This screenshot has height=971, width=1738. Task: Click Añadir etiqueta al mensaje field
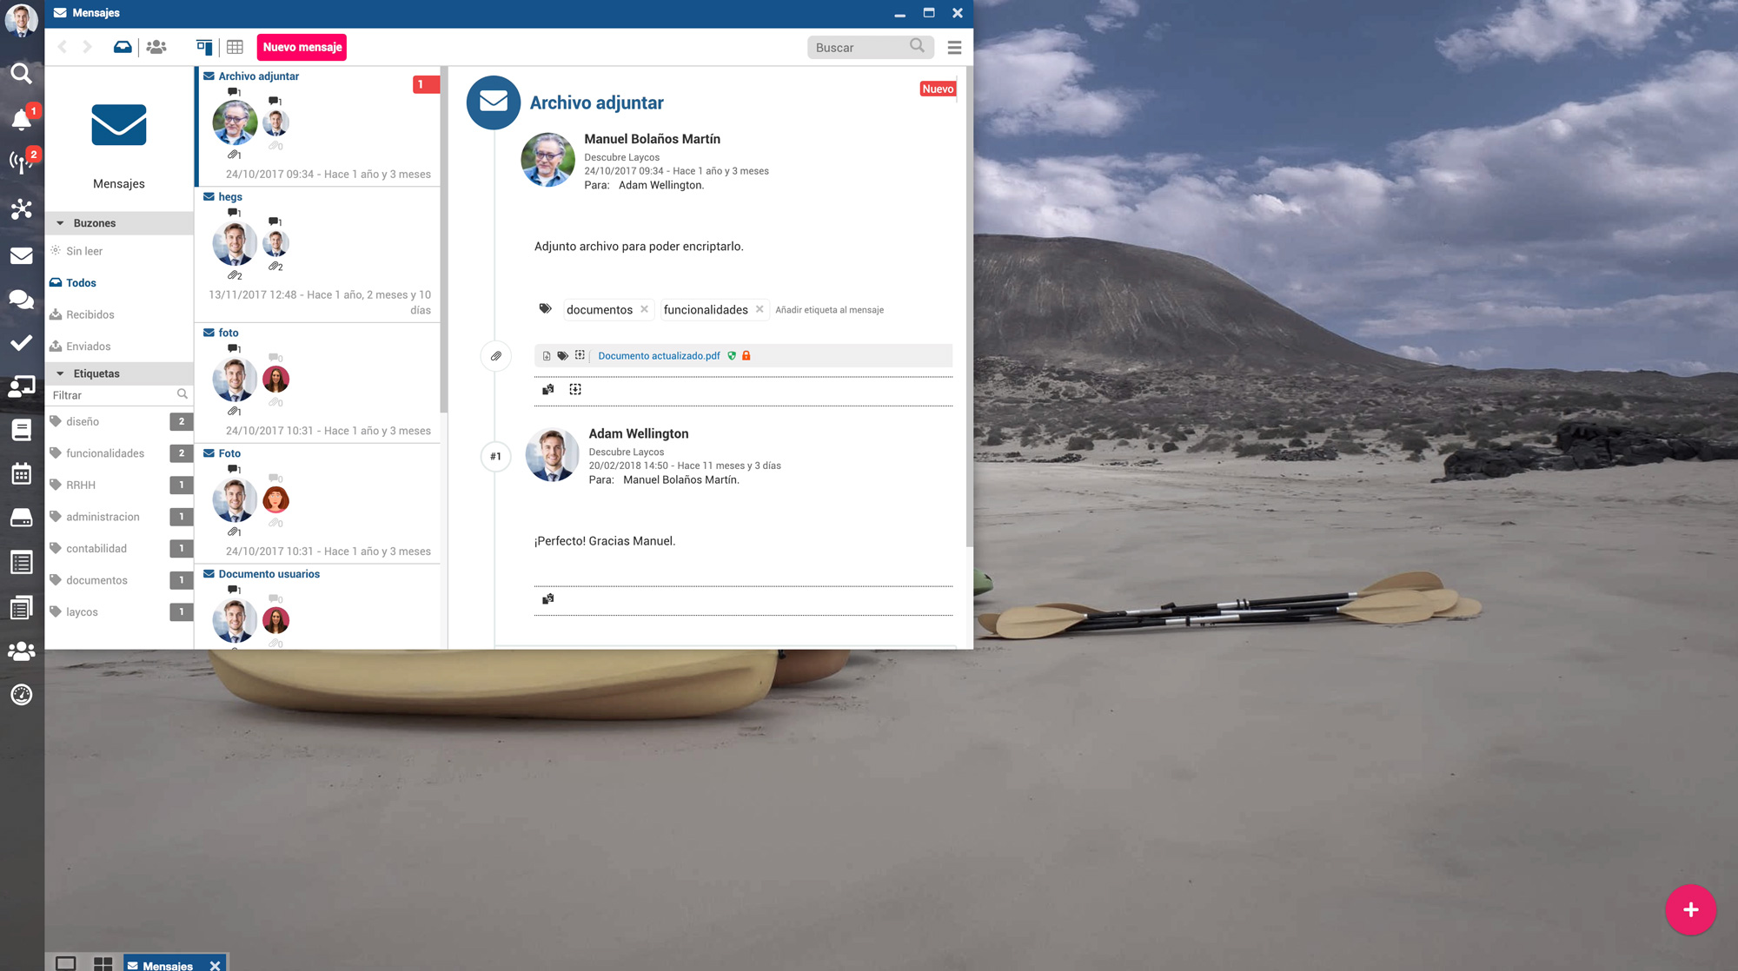click(829, 310)
